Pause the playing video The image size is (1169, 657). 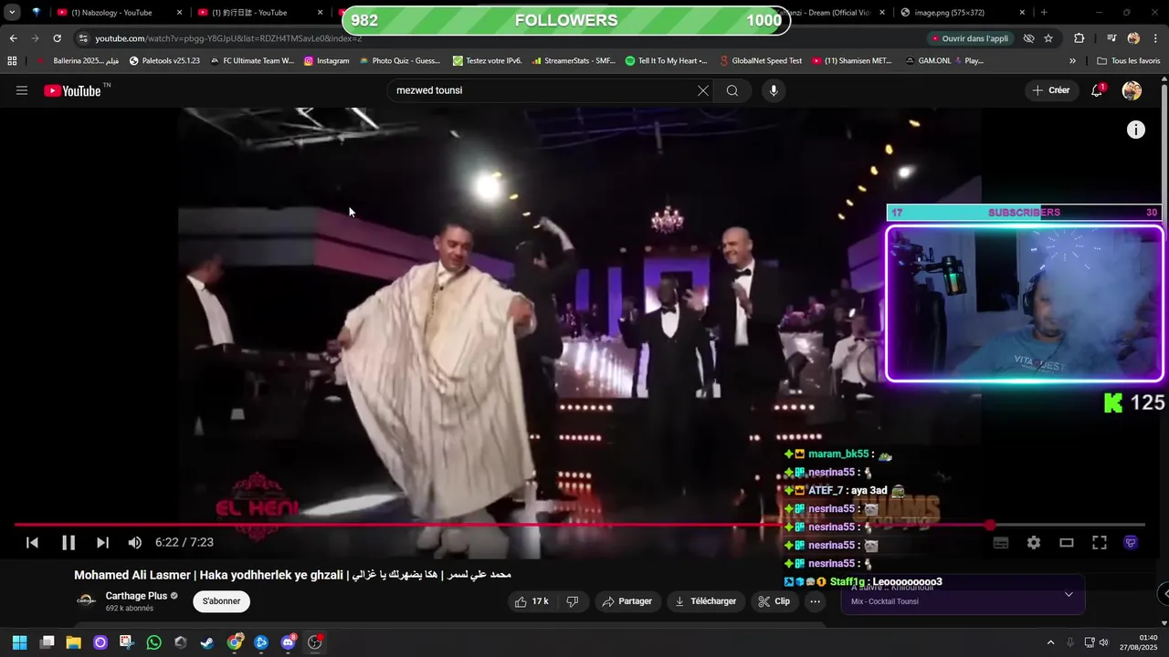pyautogui.click(x=68, y=542)
